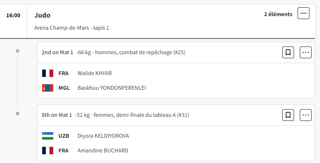This screenshot has height=163, width=320.
Task: Open Amandine BUCHARD's entry
Action: [103, 151]
